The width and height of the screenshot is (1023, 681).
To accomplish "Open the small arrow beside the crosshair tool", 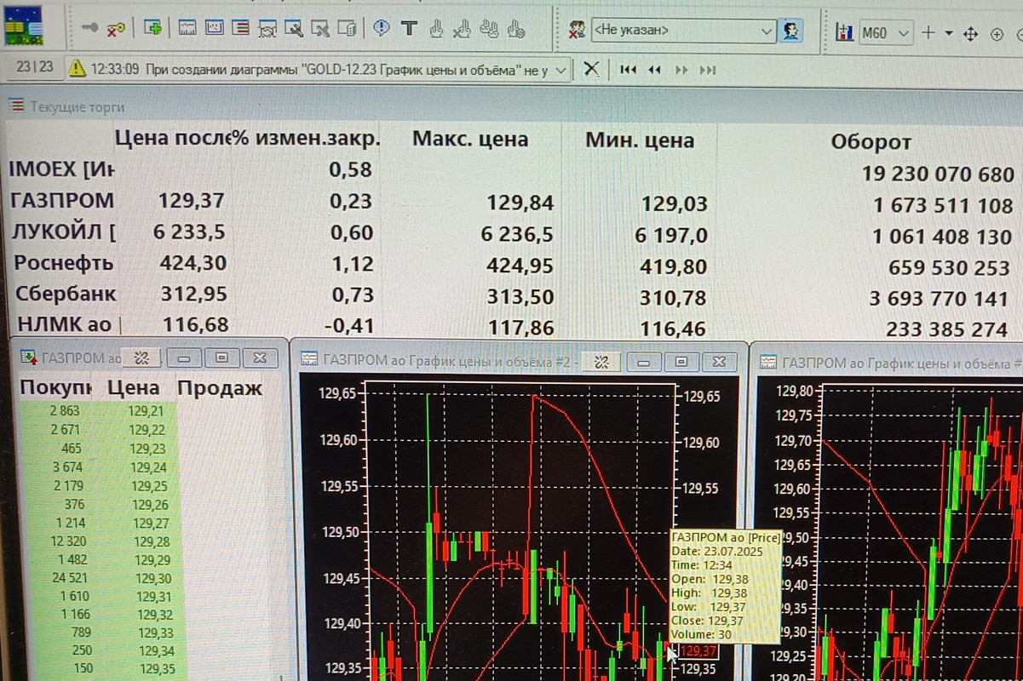I will (x=949, y=34).
